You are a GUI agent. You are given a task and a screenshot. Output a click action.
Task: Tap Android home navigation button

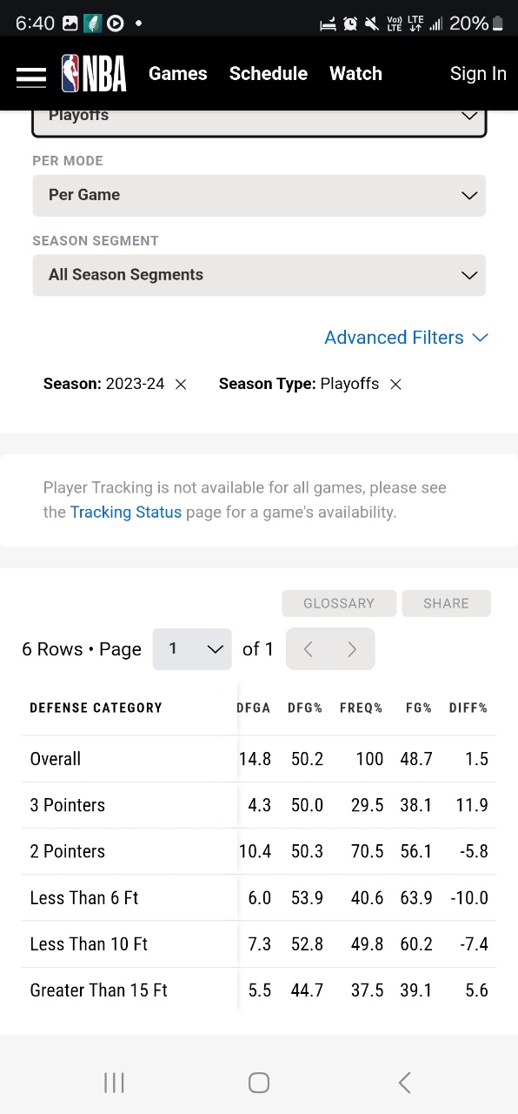259,1082
